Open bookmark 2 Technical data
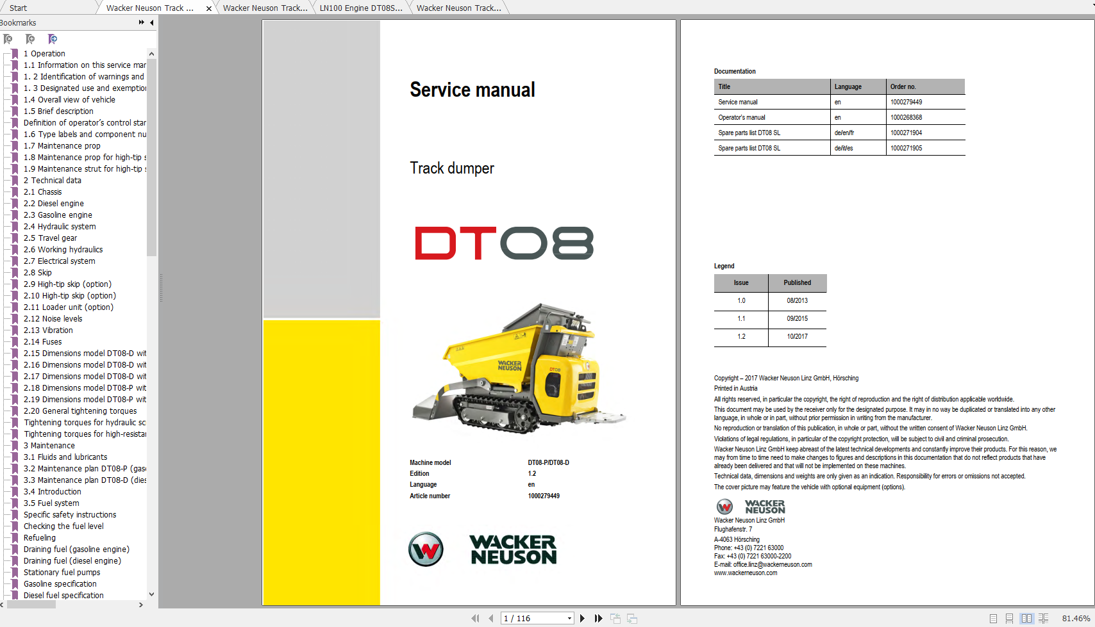Viewport: 1095px width, 627px height. (53, 181)
